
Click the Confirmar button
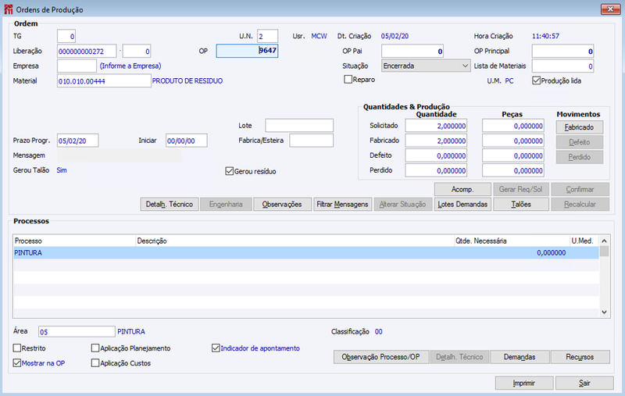(580, 189)
